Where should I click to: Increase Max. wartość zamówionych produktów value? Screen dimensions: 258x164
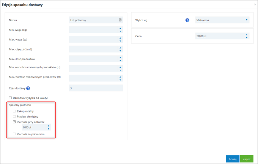click(120, 77)
